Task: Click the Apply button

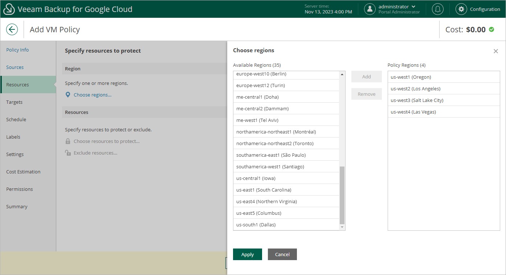Action: [x=248, y=254]
